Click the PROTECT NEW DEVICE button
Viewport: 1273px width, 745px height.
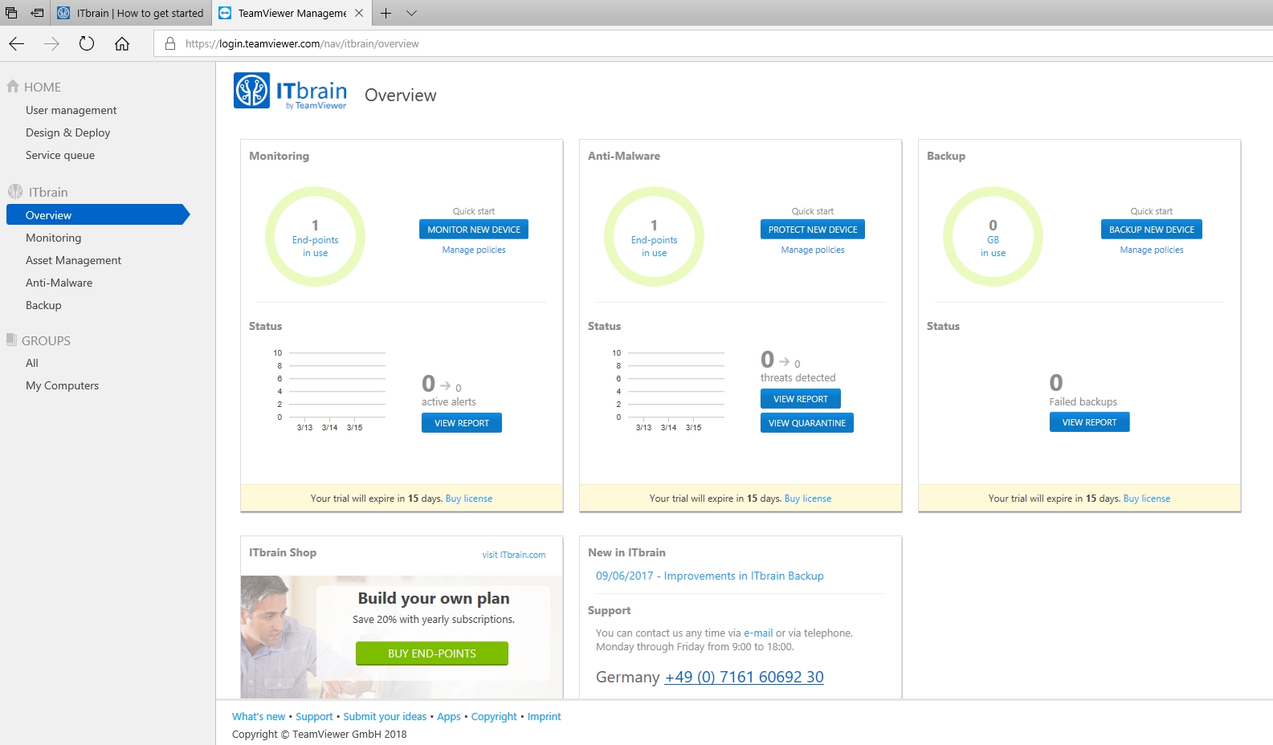(813, 230)
